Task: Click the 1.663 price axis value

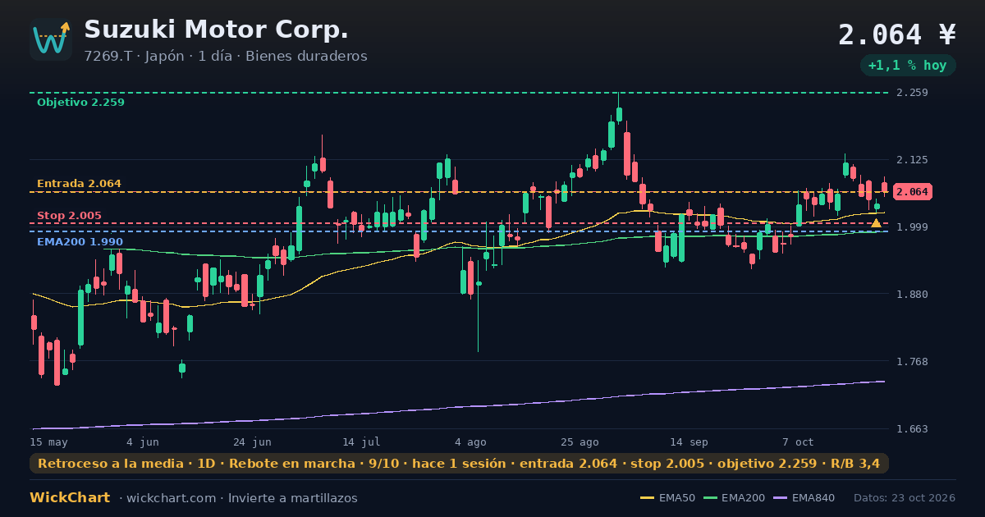Action: (913, 429)
